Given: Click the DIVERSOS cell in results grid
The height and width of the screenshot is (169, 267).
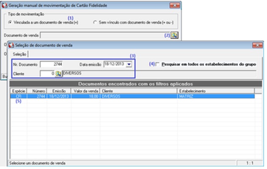Looking at the screenshot, I should pyautogui.click(x=139, y=96).
